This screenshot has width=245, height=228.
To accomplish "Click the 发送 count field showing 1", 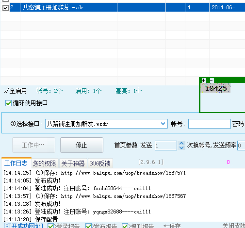I will (166, 146).
